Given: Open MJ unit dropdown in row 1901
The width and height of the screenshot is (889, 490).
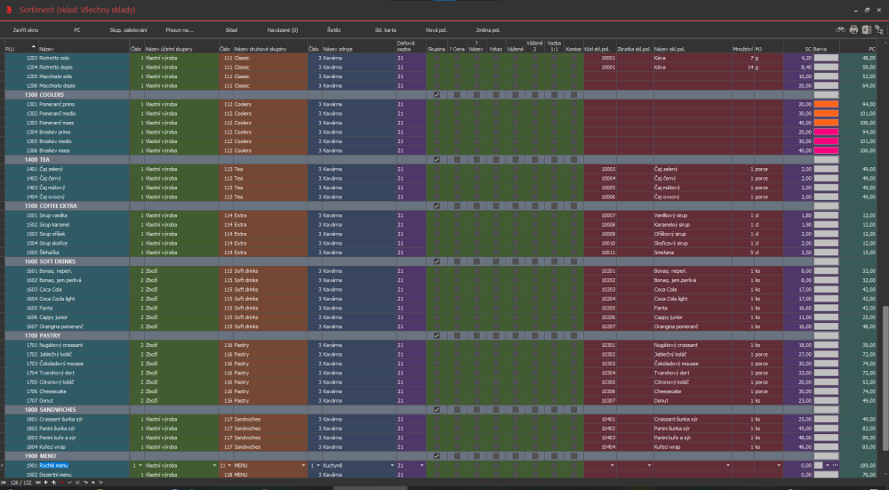Looking at the screenshot, I should (779, 465).
